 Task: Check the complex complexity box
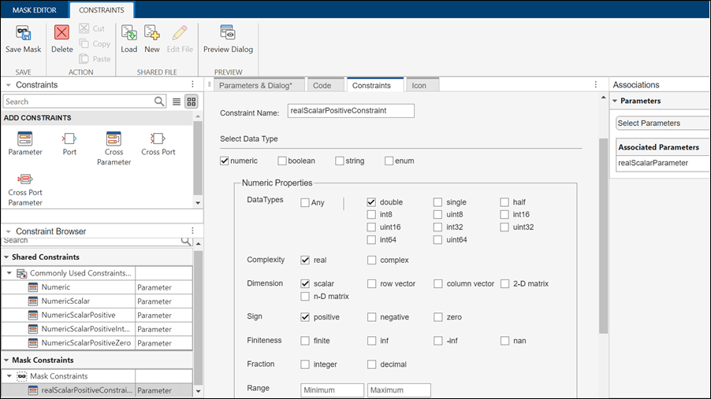click(x=372, y=260)
